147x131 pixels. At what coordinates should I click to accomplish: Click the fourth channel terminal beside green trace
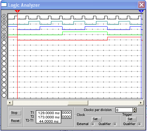pyautogui.click(x=4, y=32)
